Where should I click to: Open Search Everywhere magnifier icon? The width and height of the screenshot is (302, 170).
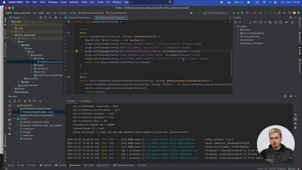coord(289,13)
